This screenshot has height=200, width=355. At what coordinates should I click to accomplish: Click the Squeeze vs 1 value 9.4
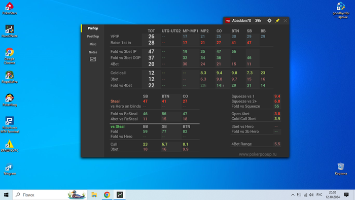pos(277,96)
